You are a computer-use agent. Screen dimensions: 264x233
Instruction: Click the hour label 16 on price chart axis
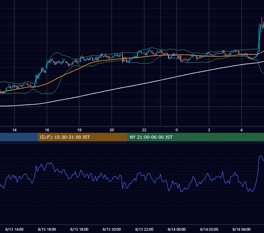click(x=47, y=130)
